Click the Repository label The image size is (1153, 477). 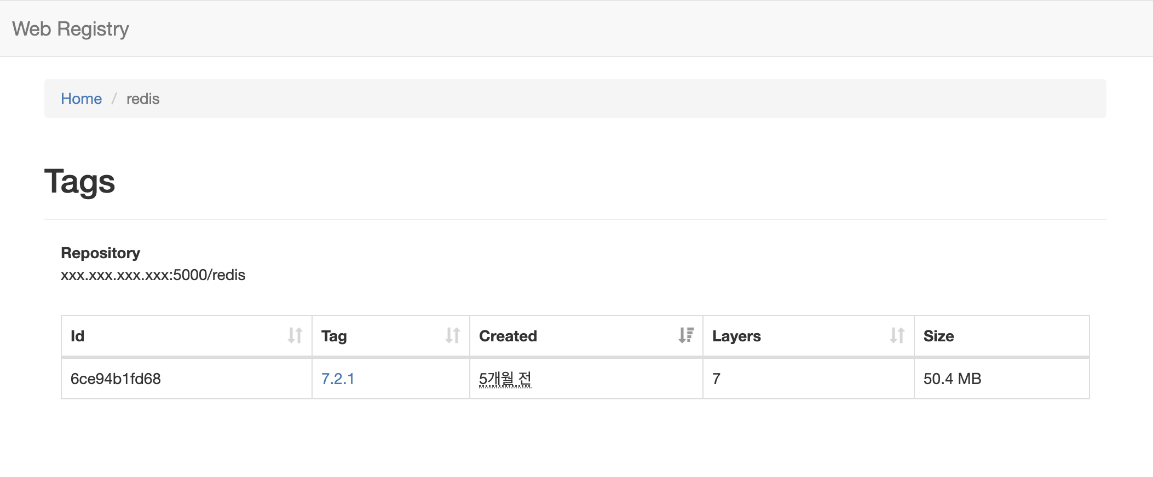click(x=101, y=253)
